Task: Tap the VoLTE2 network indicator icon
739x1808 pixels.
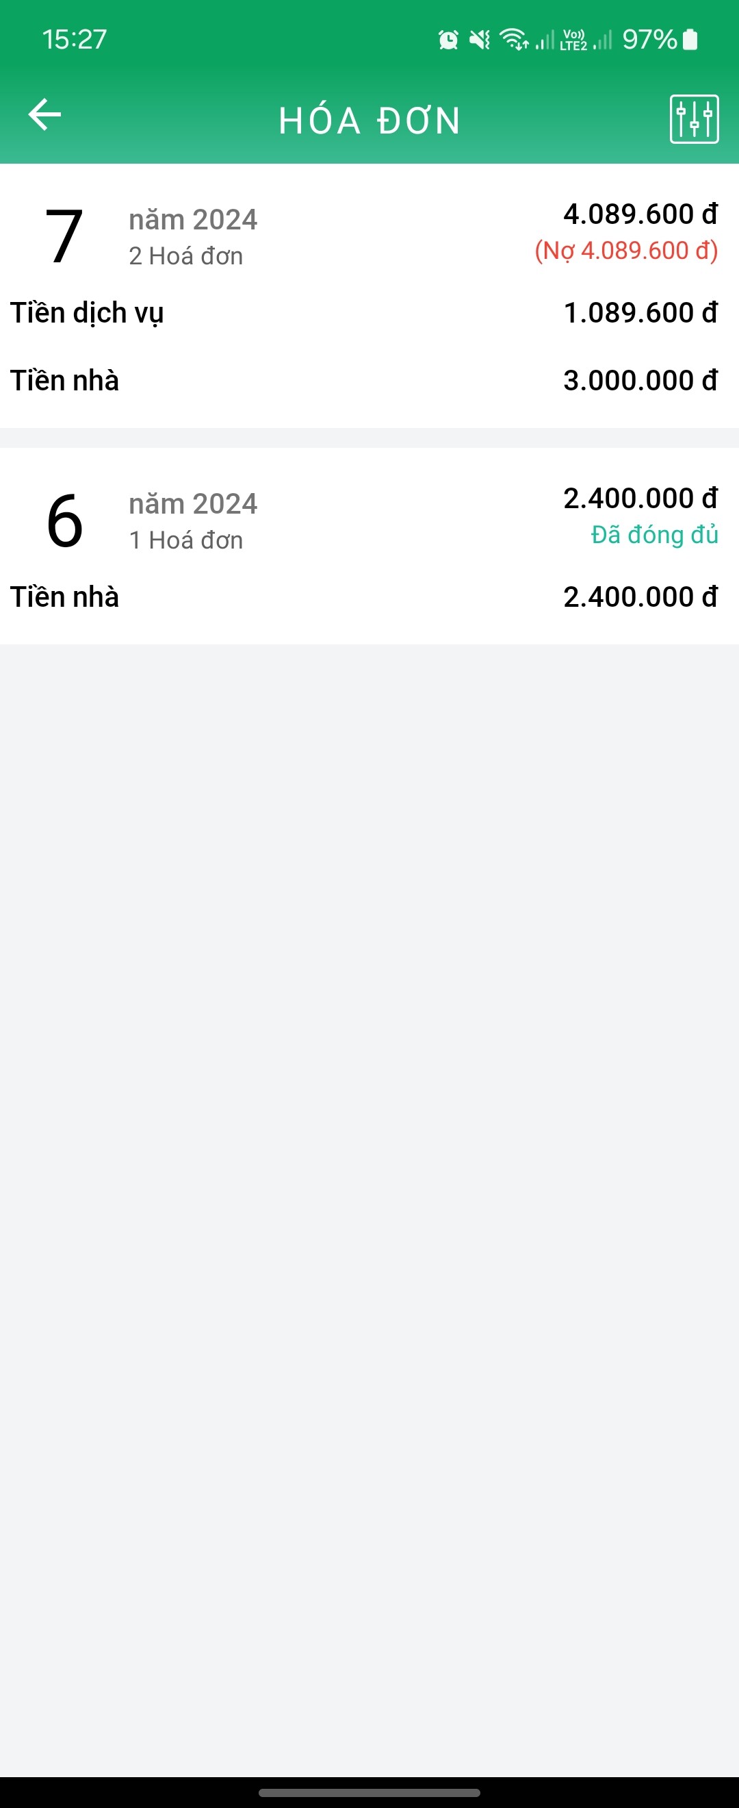Action: (573, 40)
